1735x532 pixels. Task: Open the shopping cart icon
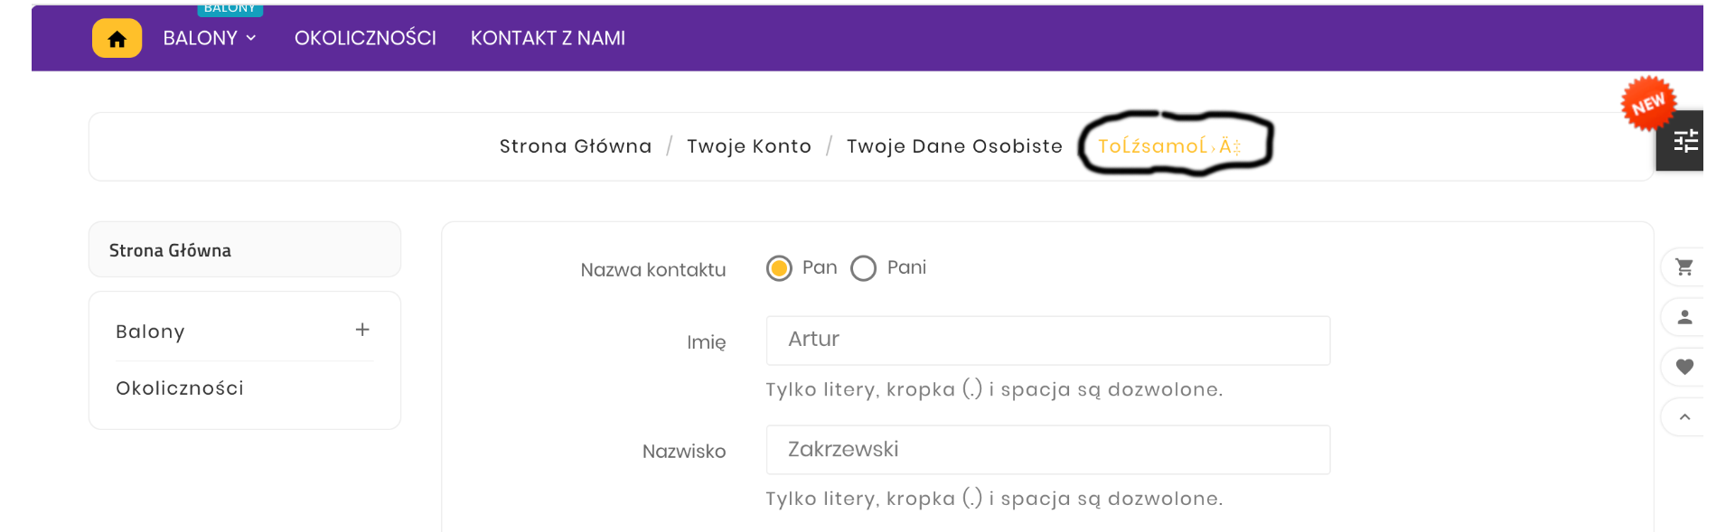1683,267
